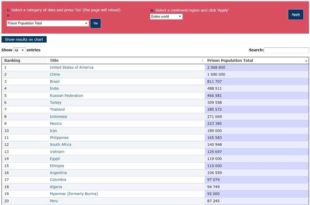
Task: Select the value 285 572
Action: coord(214,109)
